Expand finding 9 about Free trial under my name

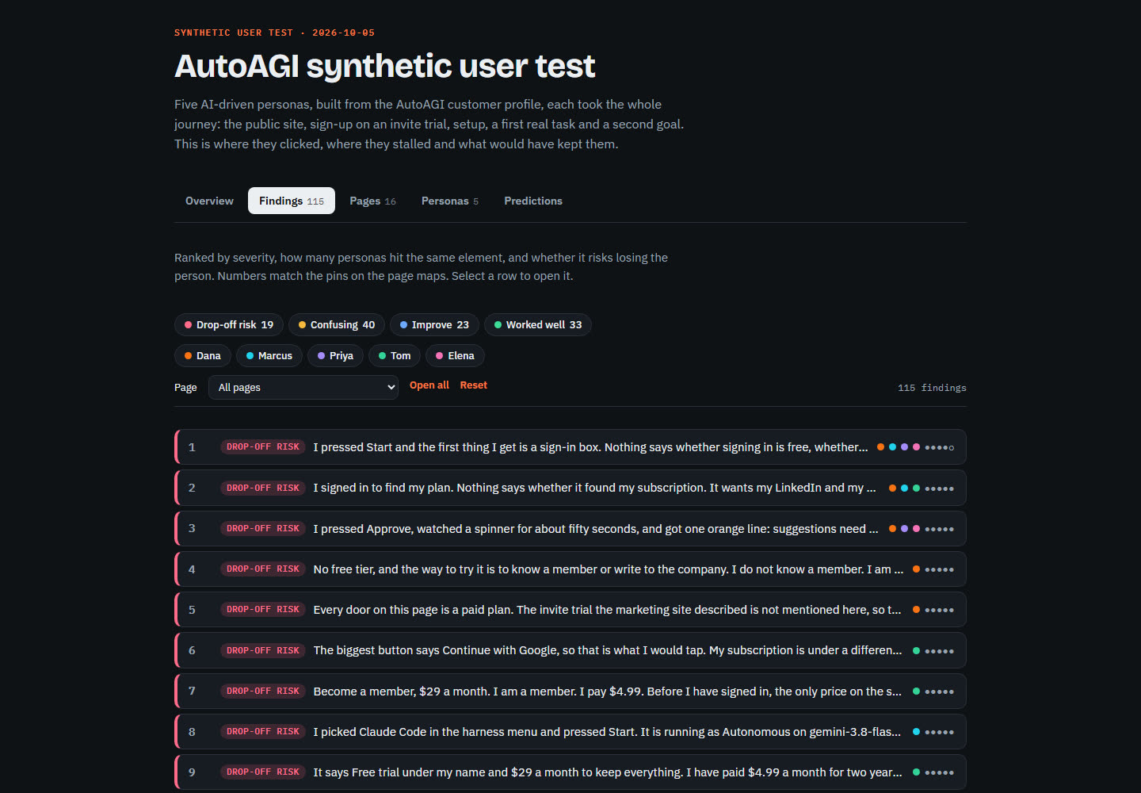(570, 772)
